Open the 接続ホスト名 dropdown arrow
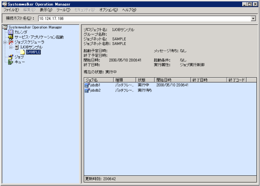Screen dimensions: 260x186 pyautogui.click(x=253, y=19)
